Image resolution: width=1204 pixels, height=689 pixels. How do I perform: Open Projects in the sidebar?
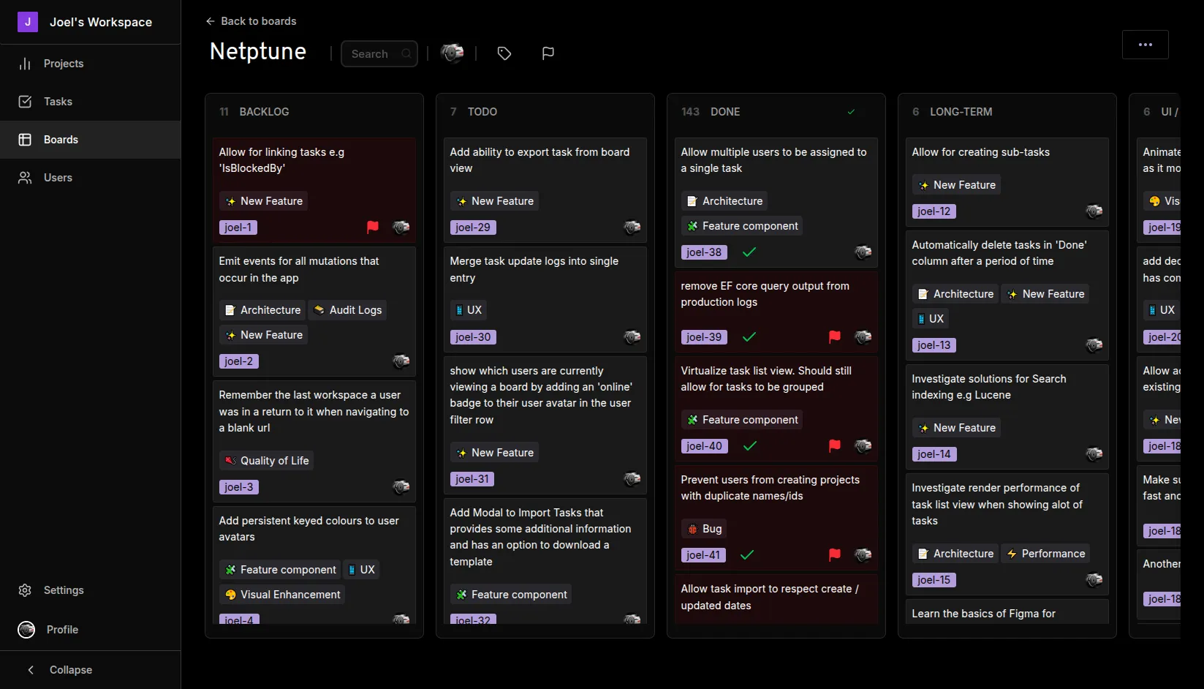click(63, 64)
